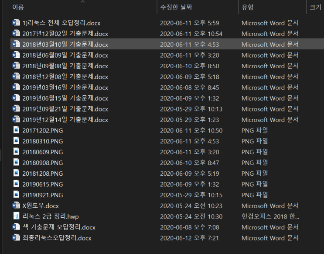
Task: Click image icon of 20180908.PNG
Action: point(16,163)
